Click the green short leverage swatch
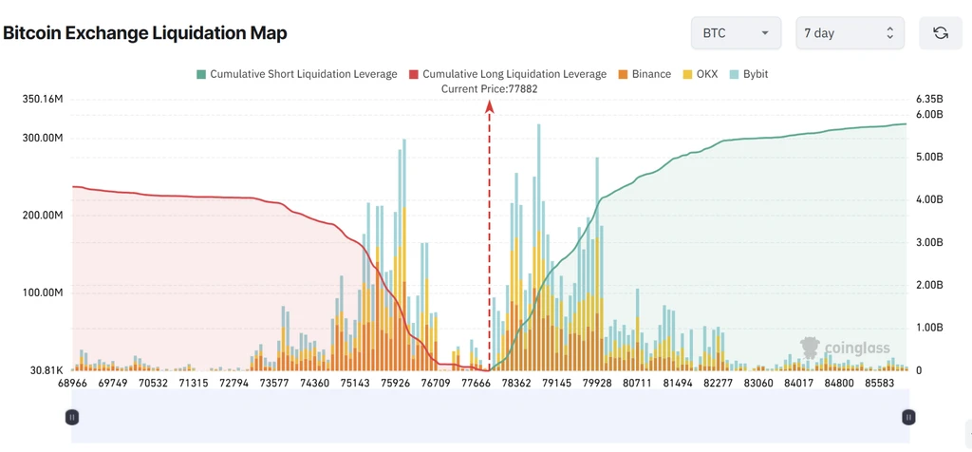972x452 pixels. pyautogui.click(x=201, y=74)
